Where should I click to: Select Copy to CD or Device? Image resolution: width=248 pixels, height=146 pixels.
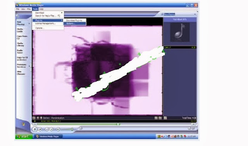[x=22, y=59]
